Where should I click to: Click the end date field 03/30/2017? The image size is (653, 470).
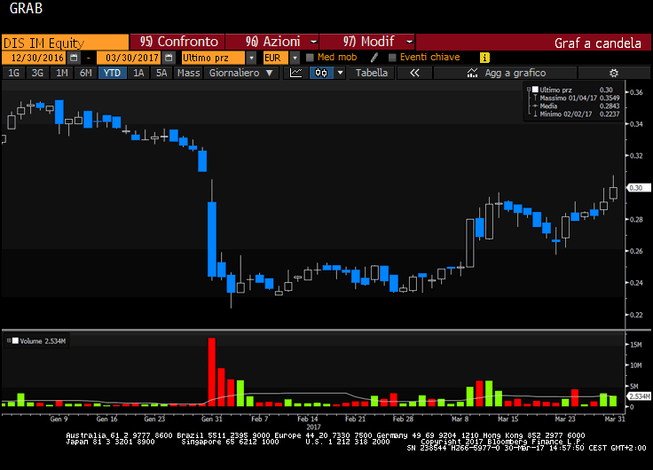coord(130,58)
